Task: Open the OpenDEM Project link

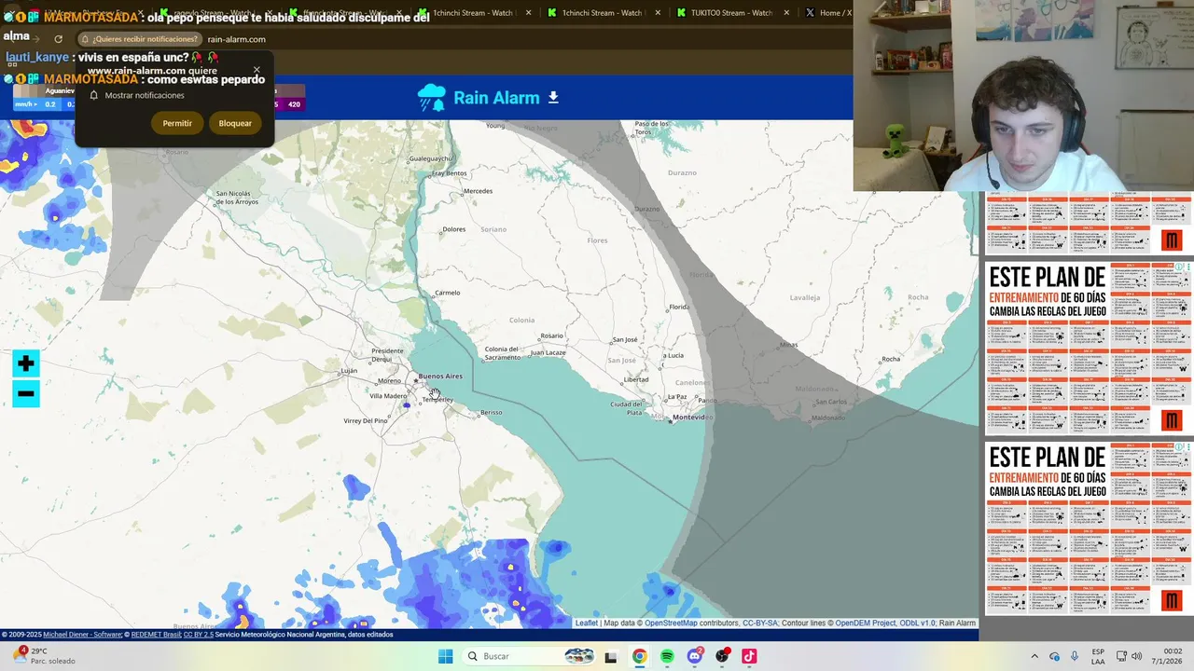Action: click(866, 623)
